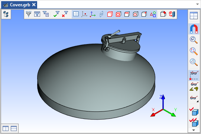Toggle local coordinate system selection filter

(x=93, y=14)
